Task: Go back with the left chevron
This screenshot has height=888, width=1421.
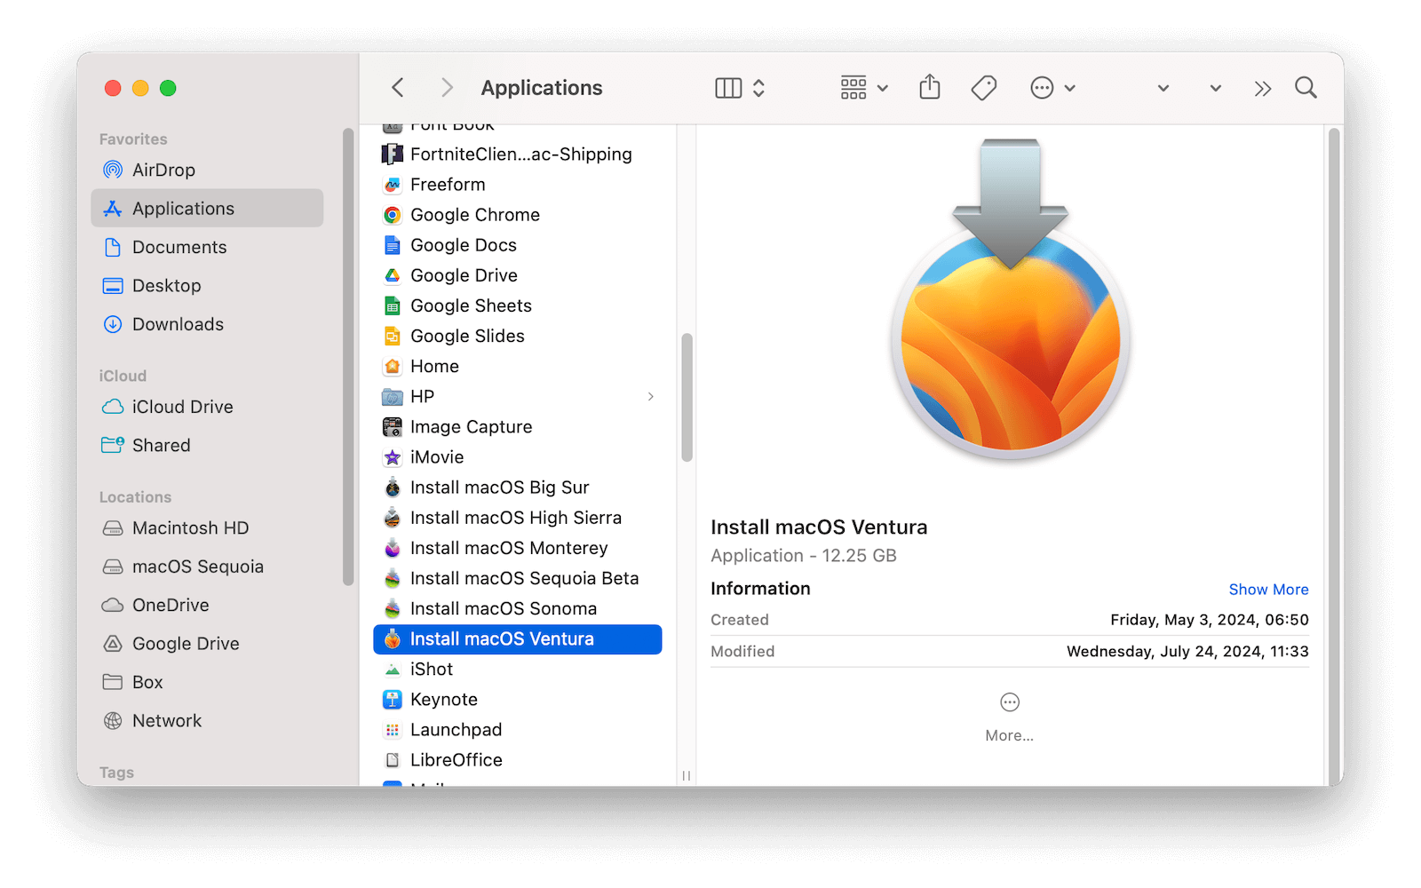Action: pyautogui.click(x=398, y=88)
